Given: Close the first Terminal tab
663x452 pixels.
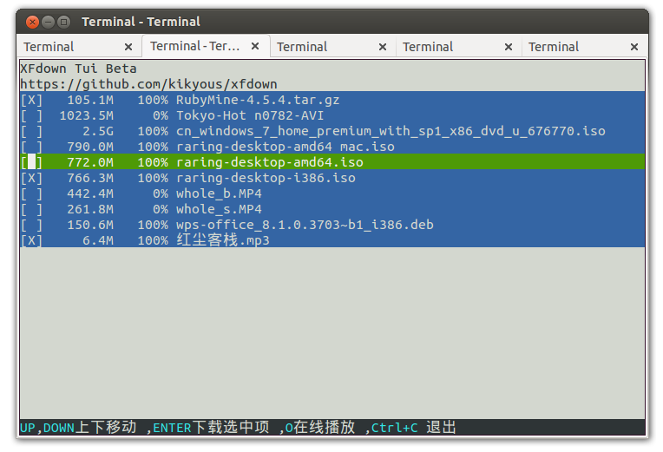Looking at the screenshot, I should [128, 47].
